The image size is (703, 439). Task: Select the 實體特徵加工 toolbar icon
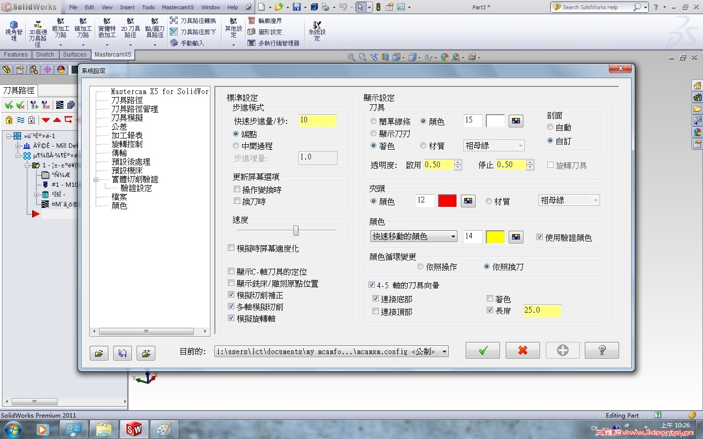(x=107, y=28)
